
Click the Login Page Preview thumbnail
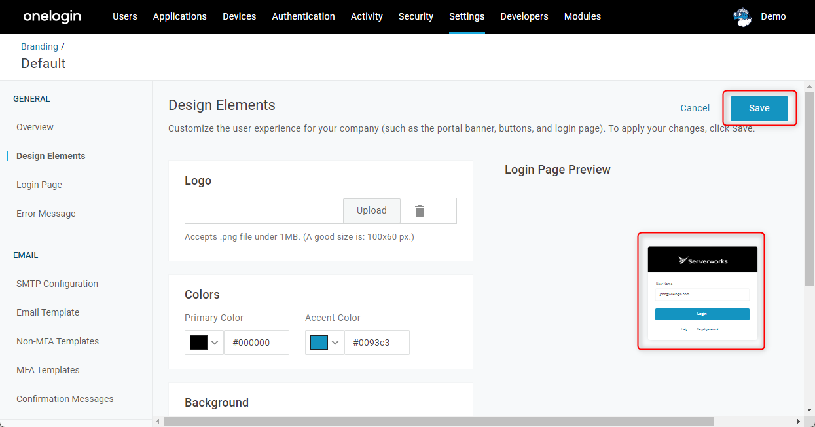[x=702, y=293]
